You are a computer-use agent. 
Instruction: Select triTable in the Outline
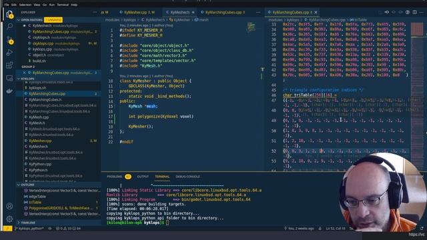click(35, 202)
